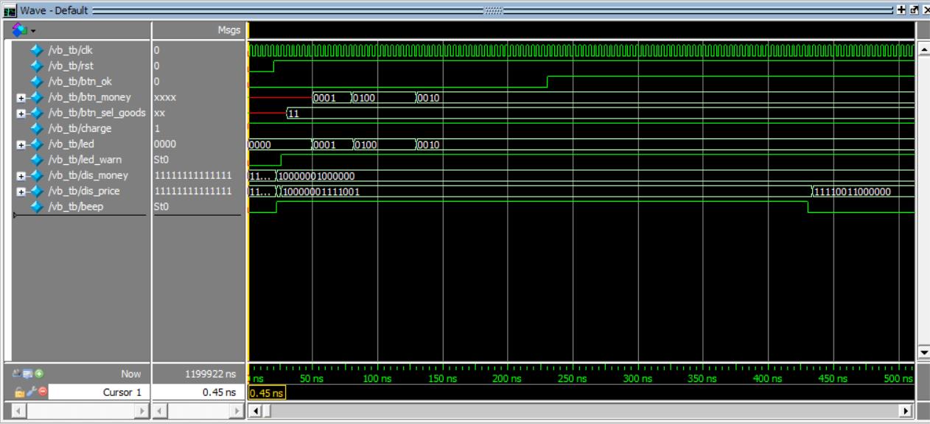This screenshot has width=930, height=424.
Task: Click the 250 ns mark on the timeline
Action: pos(572,378)
